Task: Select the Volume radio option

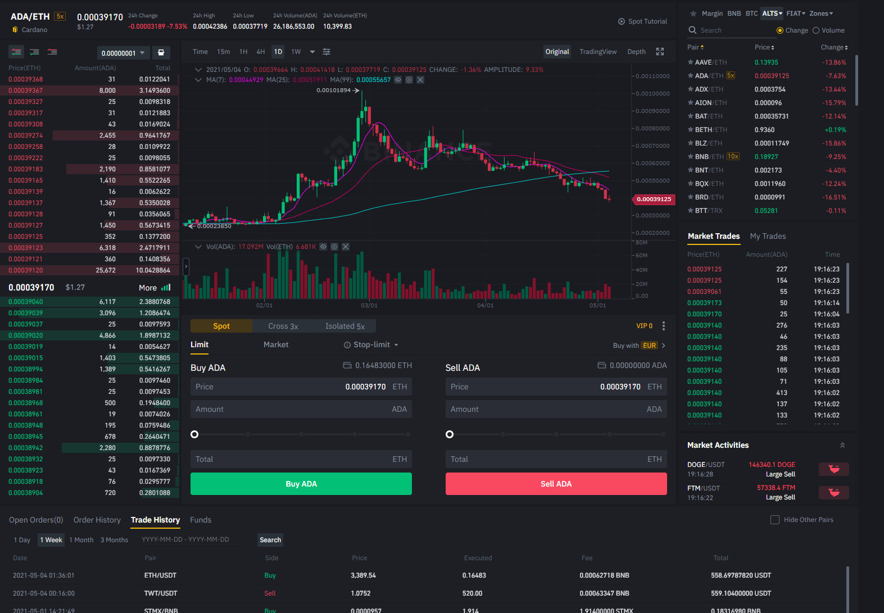Action: tap(816, 30)
